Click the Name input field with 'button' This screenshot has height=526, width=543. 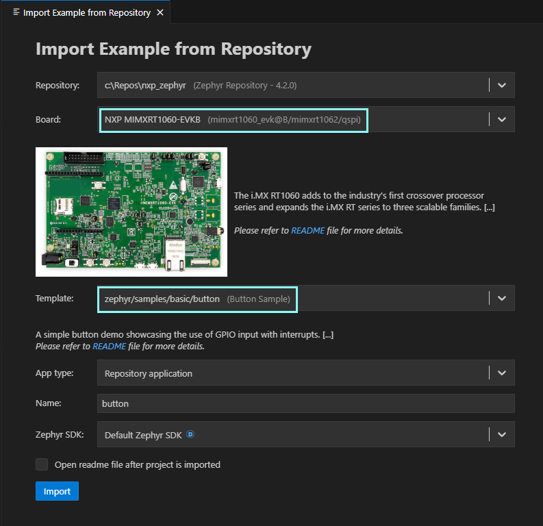point(306,403)
